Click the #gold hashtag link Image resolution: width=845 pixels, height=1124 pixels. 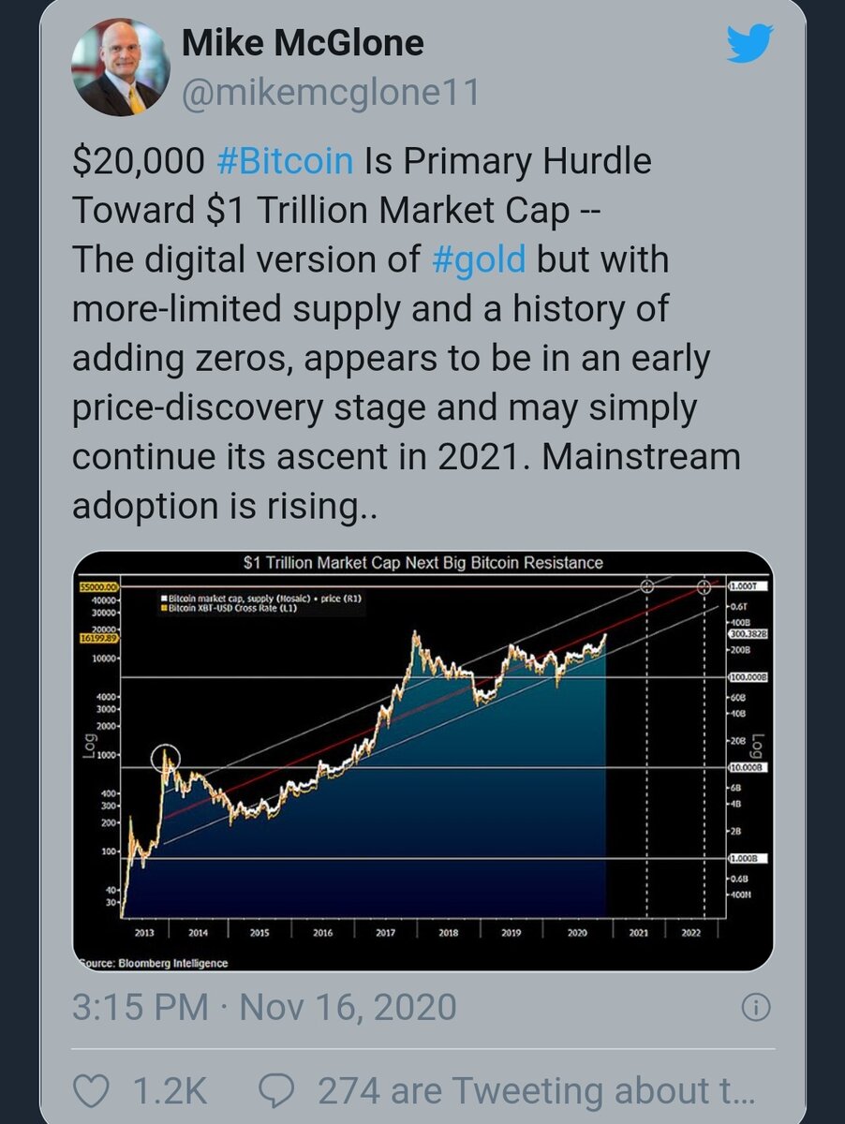tap(480, 259)
